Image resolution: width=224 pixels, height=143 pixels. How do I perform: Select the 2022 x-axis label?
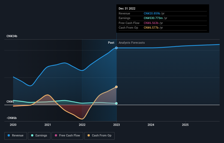[82, 125]
